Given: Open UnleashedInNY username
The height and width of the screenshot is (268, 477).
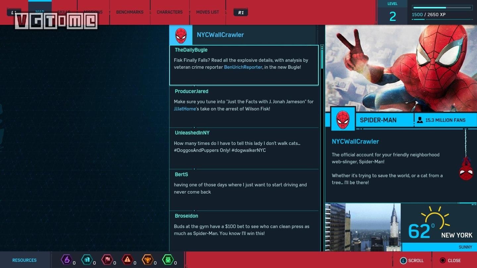Looking at the screenshot, I should coord(192,133).
